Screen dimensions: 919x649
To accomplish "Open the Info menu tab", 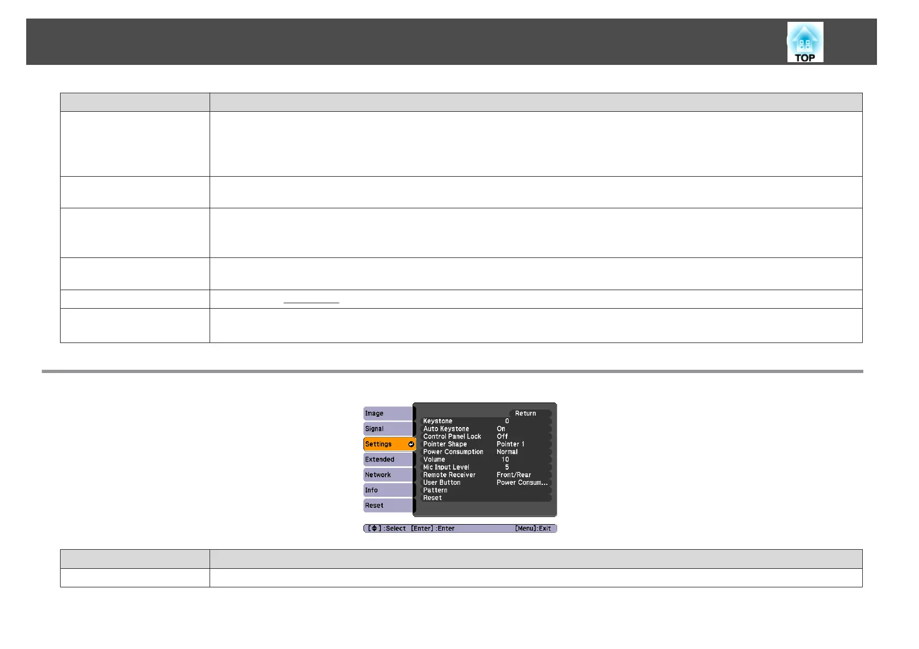I will [x=388, y=490].
